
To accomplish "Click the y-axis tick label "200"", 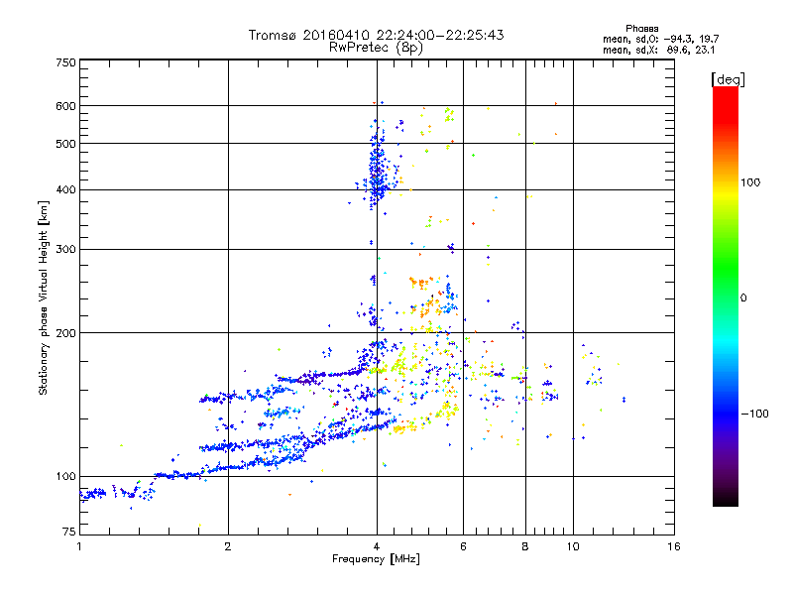I will click(x=65, y=333).
